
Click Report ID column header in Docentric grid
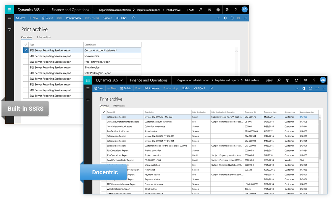pos(111,112)
